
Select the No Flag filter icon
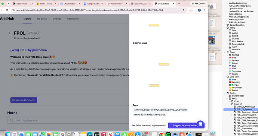[230, 55]
